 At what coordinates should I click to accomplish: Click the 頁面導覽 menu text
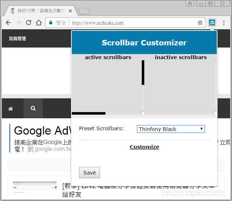click(17, 39)
